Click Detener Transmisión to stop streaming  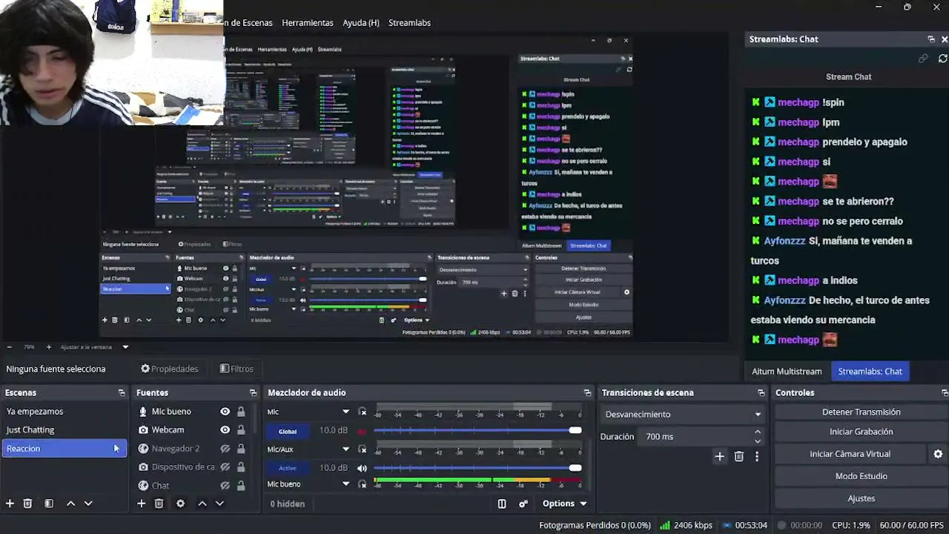click(862, 412)
